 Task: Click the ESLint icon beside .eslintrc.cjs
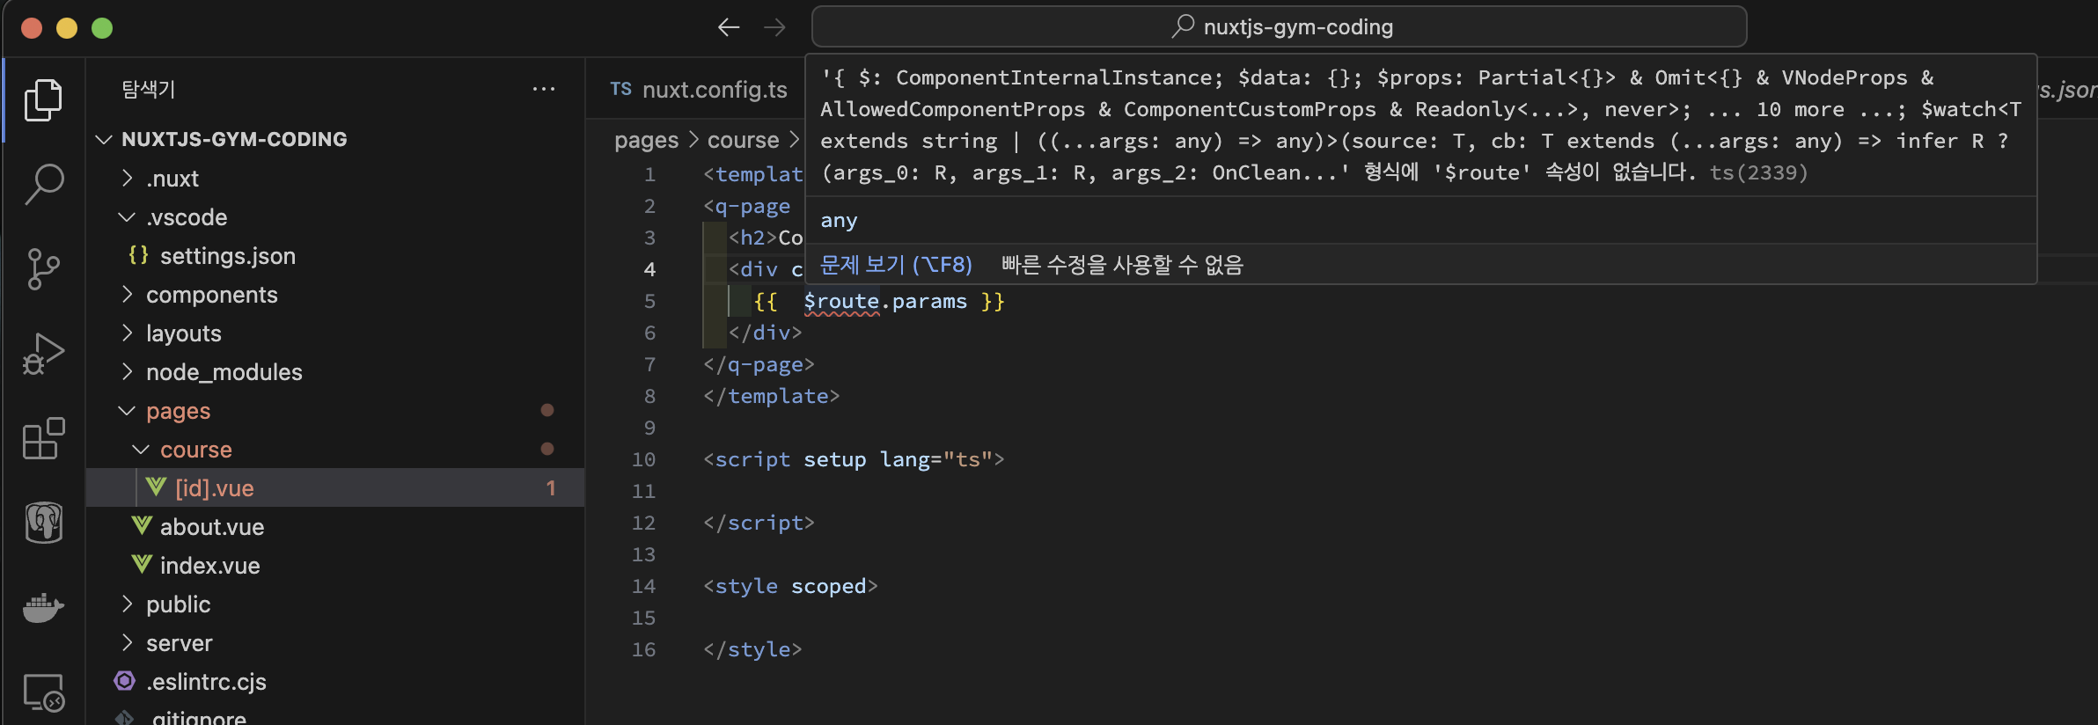[x=125, y=681]
